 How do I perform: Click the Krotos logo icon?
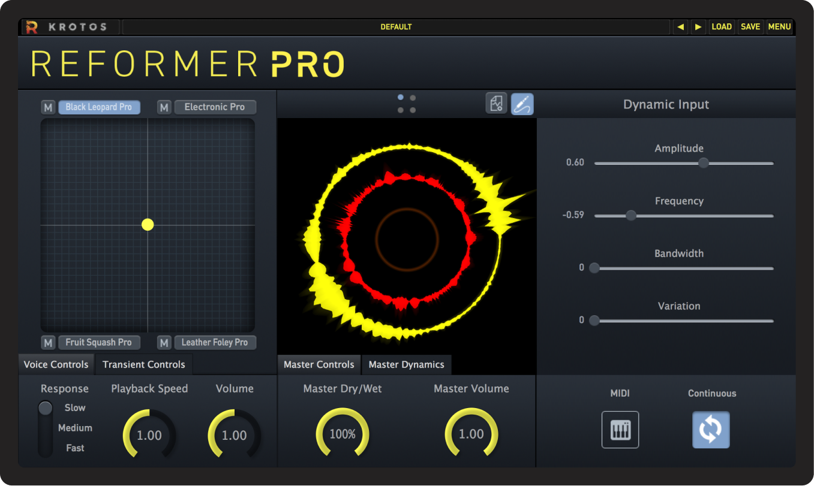(x=32, y=27)
